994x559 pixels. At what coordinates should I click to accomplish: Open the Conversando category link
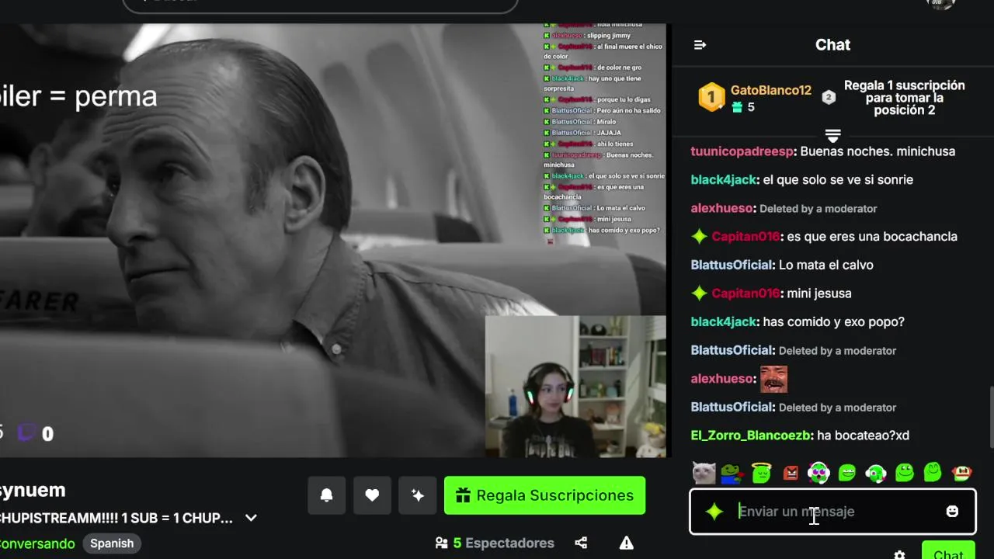[x=37, y=543]
